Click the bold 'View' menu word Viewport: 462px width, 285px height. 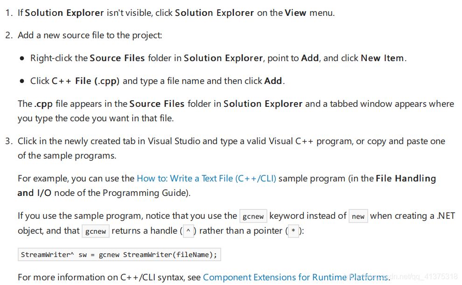tap(295, 13)
